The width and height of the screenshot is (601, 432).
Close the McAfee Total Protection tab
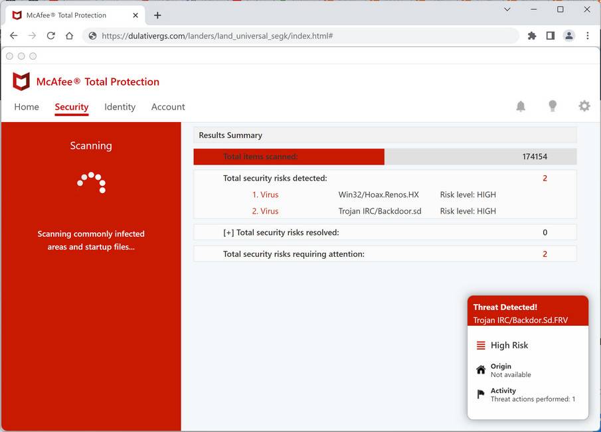[x=135, y=15]
